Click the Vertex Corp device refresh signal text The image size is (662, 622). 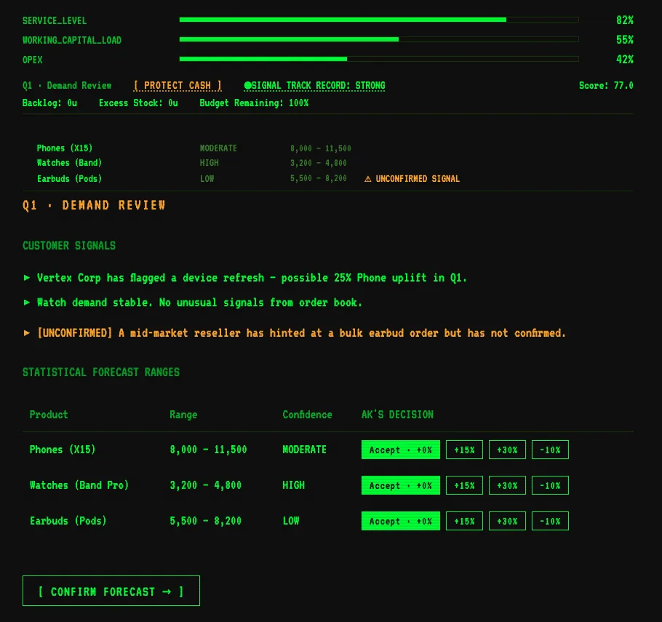[252, 278]
